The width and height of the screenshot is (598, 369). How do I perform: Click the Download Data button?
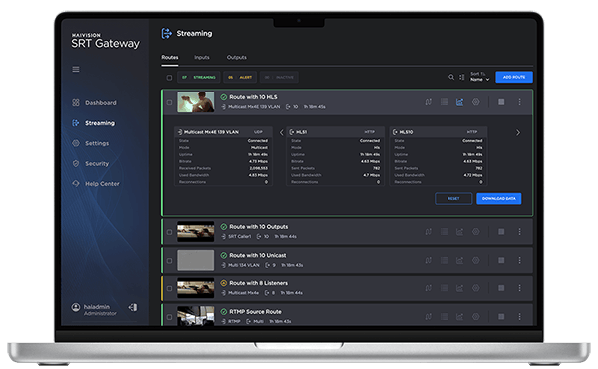[x=499, y=198]
